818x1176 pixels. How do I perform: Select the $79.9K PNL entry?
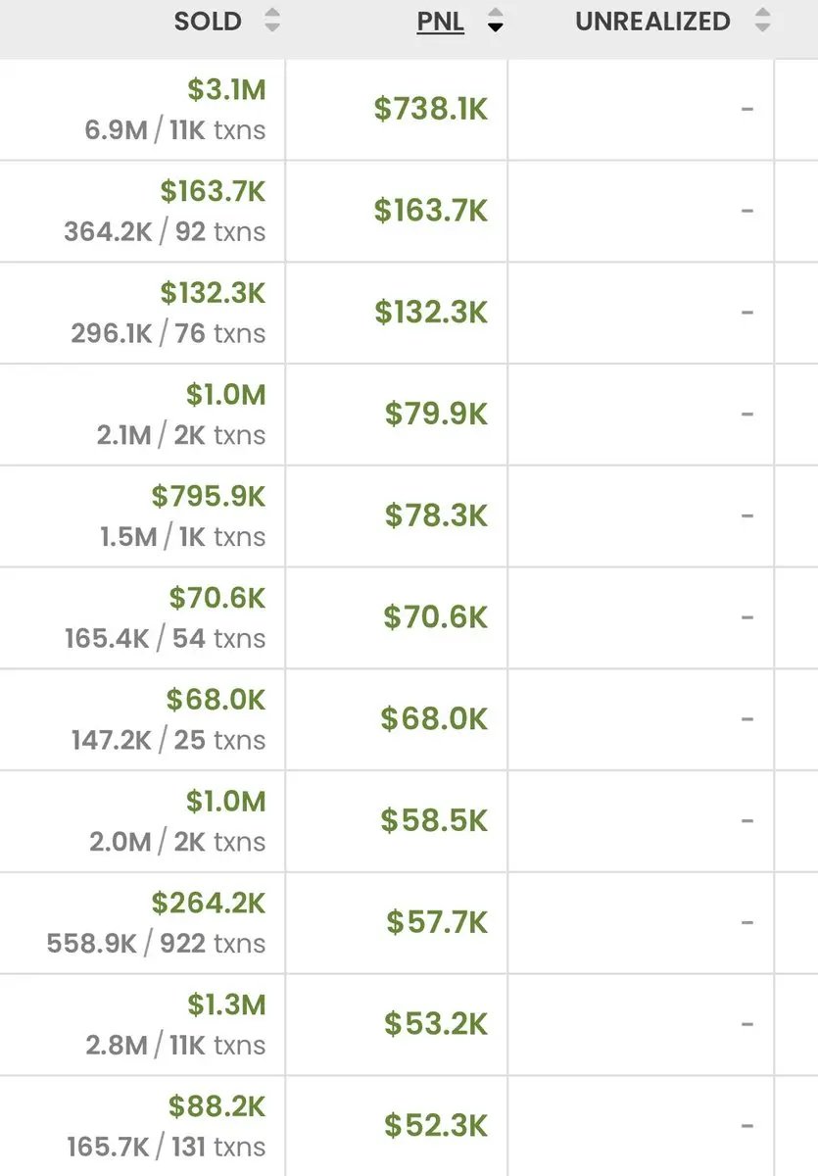[x=436, y=415]
